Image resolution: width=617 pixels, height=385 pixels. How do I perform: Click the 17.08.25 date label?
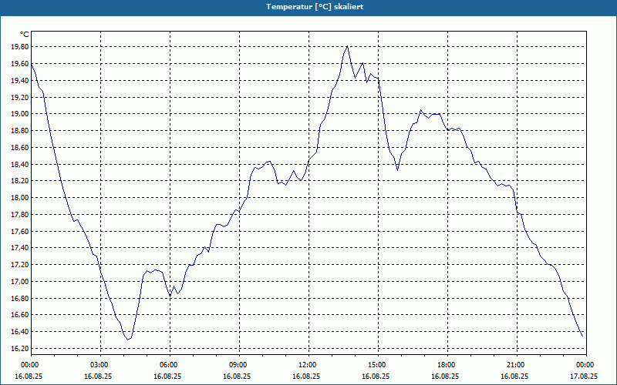(584, 377)
